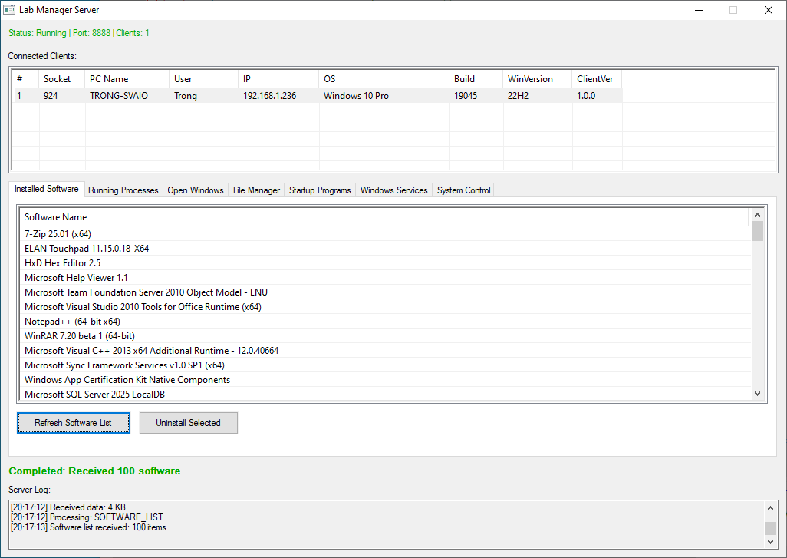Image resolution: width=787 pixels, height=558 pixels.
Task: Minimize the Lab Manager Server window
Action: (x=699, y=10)
